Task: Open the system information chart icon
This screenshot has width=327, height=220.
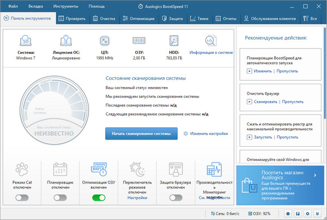Action: (x=211, y=41)
